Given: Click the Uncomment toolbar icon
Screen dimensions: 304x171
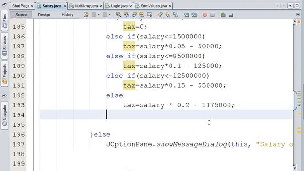Looking at the screenshot, I should point(231,15).
